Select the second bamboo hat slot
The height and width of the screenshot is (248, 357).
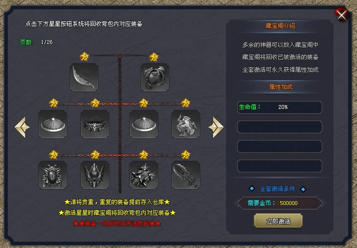coord(144,124)
